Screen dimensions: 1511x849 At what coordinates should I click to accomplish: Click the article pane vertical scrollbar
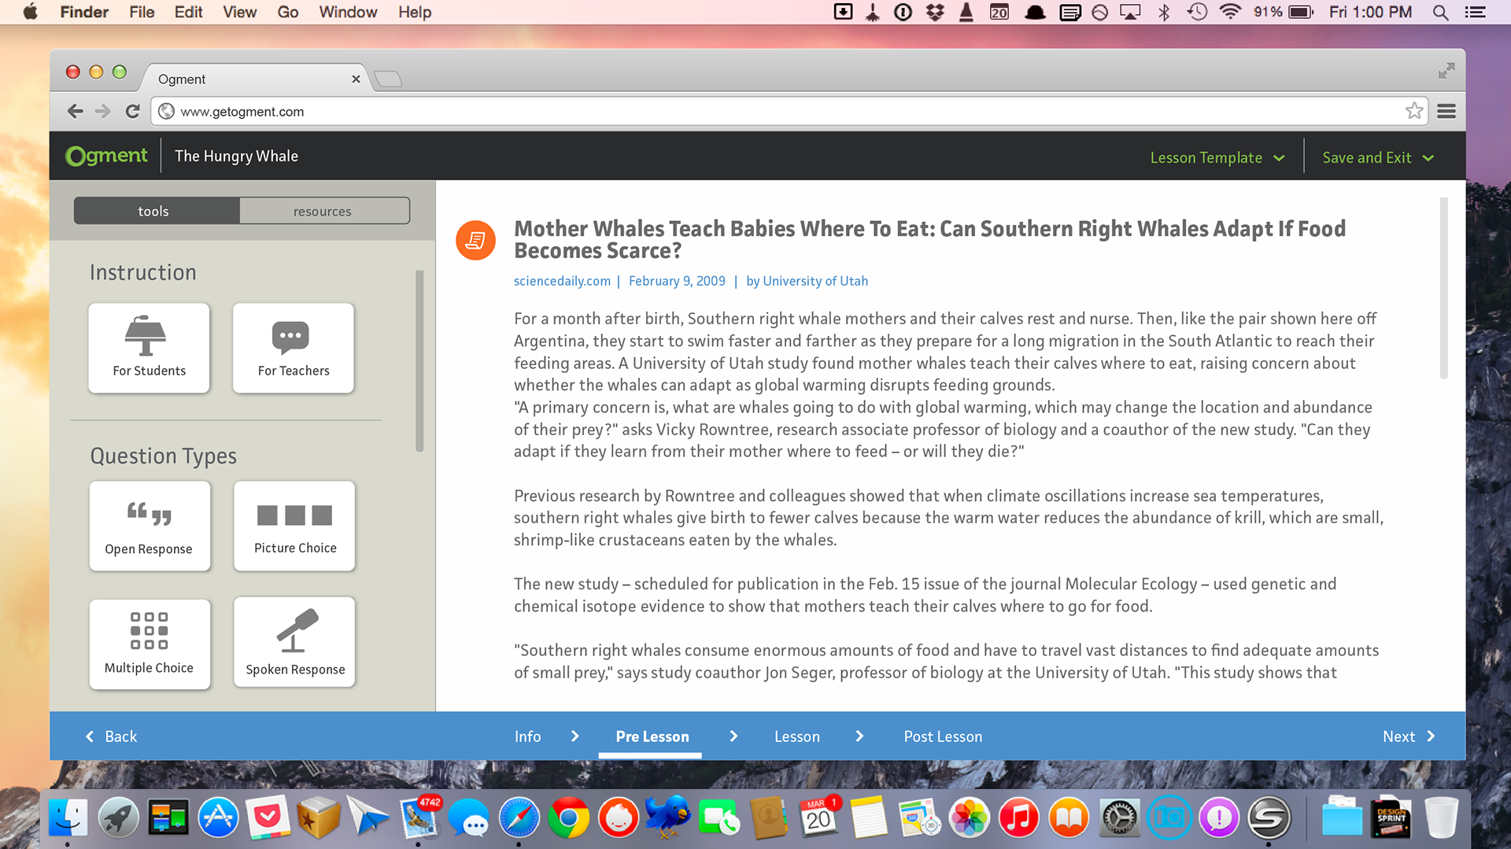tap(1443, 288)
